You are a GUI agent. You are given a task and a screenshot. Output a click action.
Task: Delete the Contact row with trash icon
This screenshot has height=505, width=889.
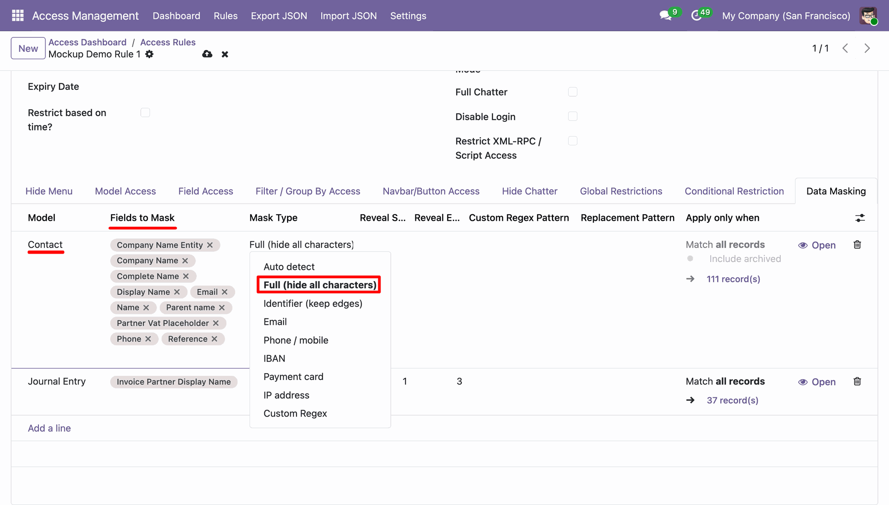857,244
